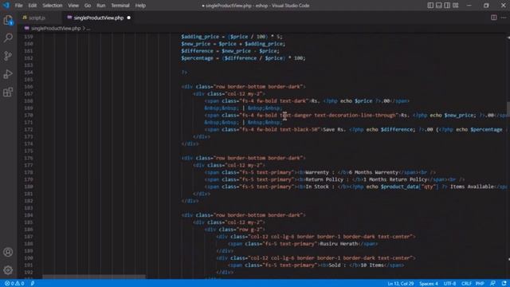Change language mode PHP
The height and width of the screenshot is (287, 510).
point(480,284)
